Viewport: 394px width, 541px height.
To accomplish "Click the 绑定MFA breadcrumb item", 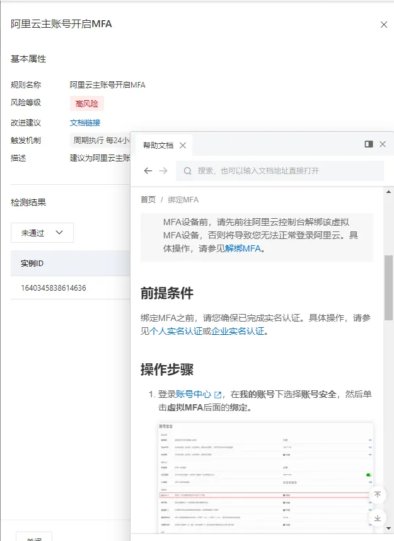I will [183, 200].
